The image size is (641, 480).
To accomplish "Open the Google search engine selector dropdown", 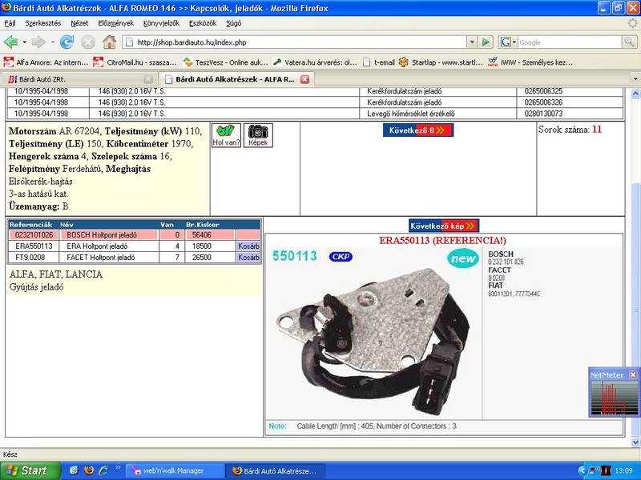I will click(x=508, y=42).
